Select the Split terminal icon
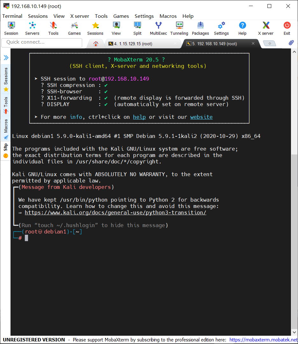 (138, 29)
